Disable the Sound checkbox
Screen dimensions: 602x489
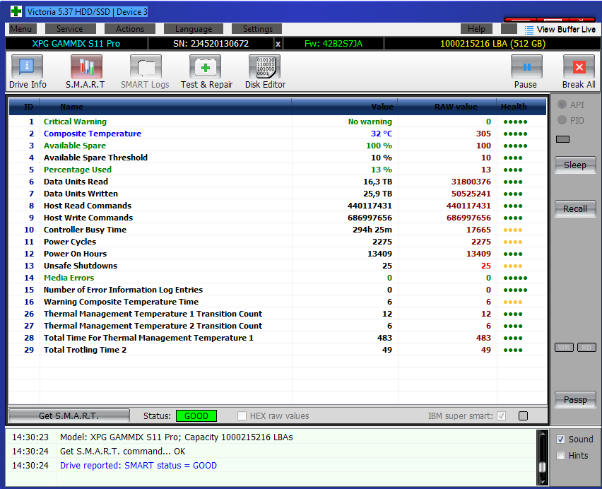561,439
